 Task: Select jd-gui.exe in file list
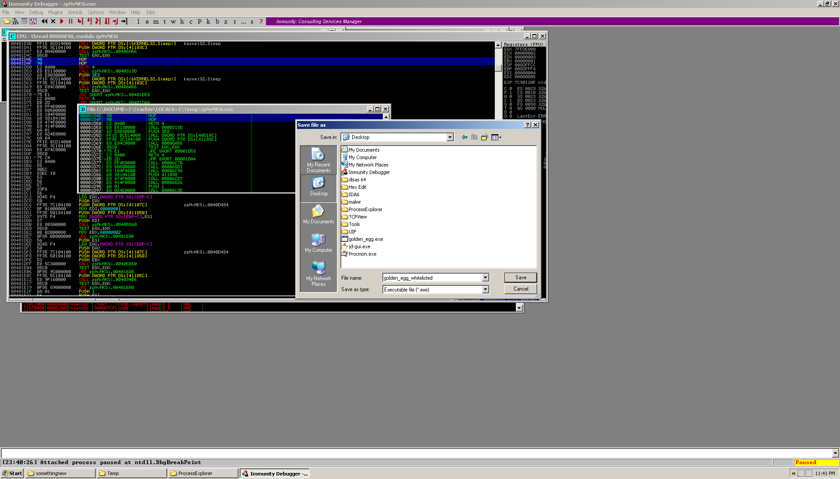click(x=356, y=246)
